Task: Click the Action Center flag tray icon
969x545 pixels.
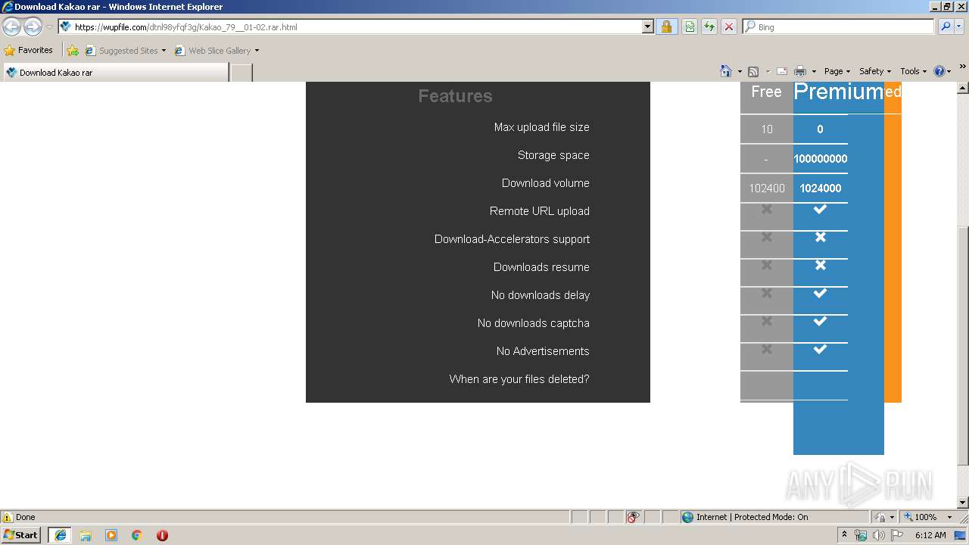Action: [896, 535]
